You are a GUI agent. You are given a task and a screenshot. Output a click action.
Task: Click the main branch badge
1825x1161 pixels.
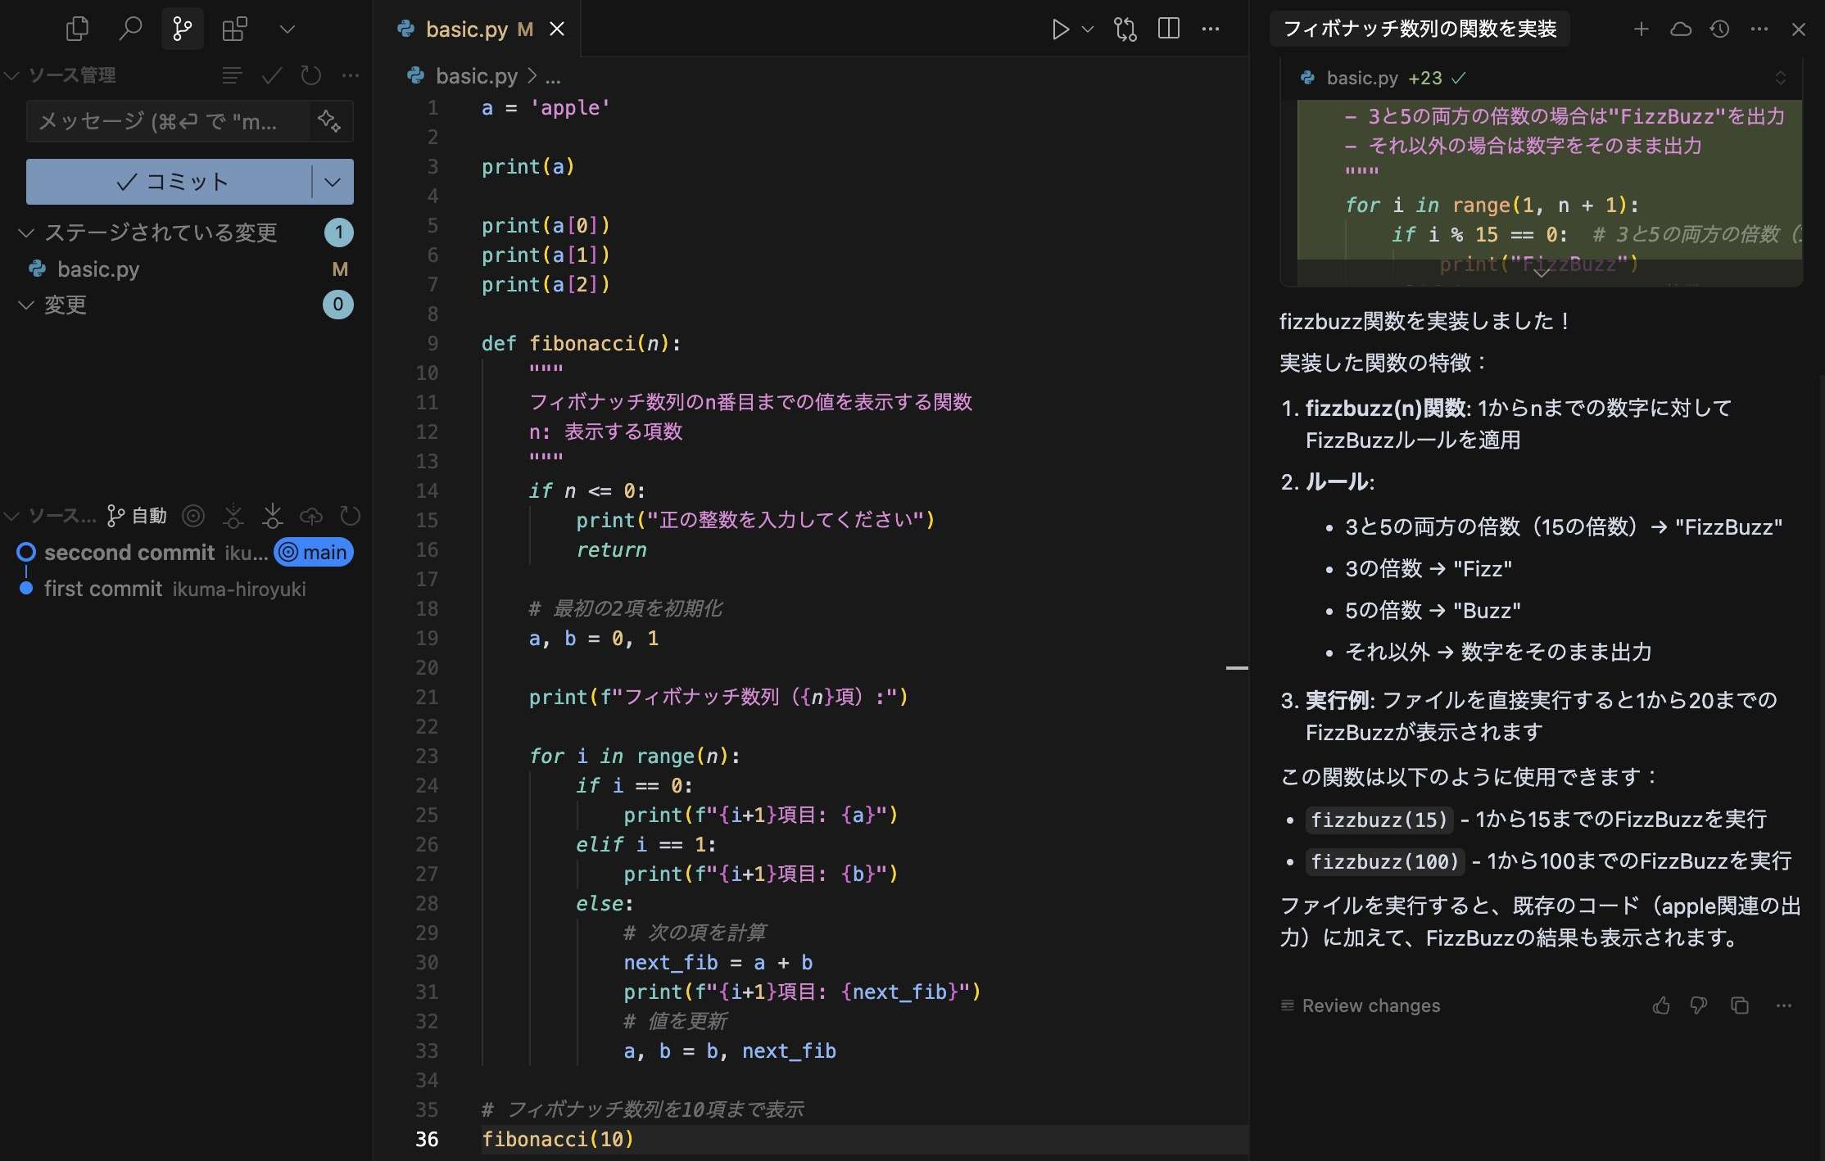tap(314, 553)
